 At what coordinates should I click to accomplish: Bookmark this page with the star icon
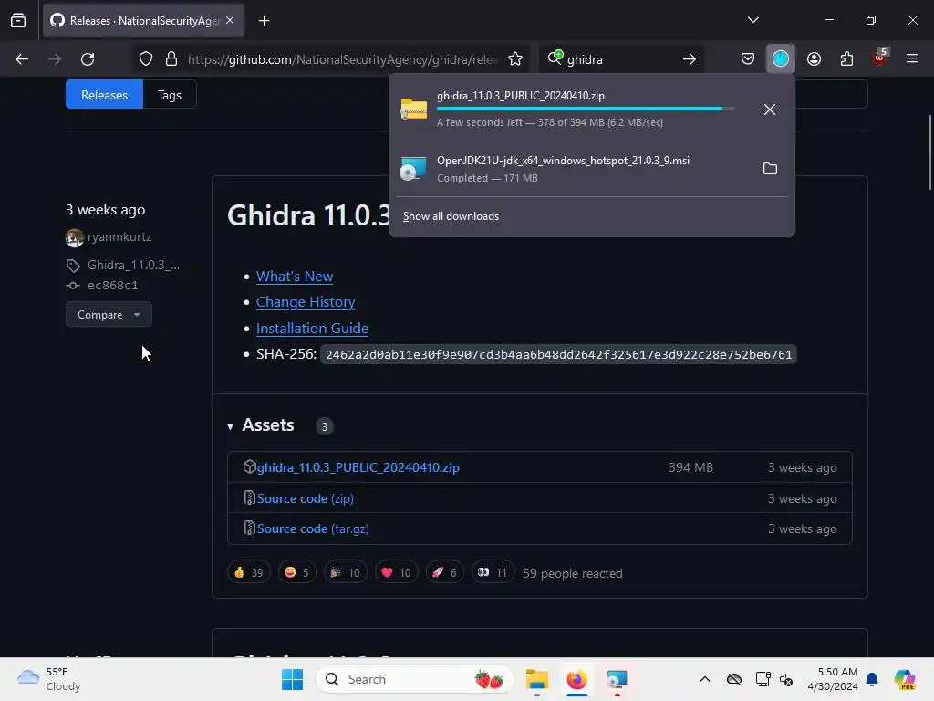[x=515, y=59]
